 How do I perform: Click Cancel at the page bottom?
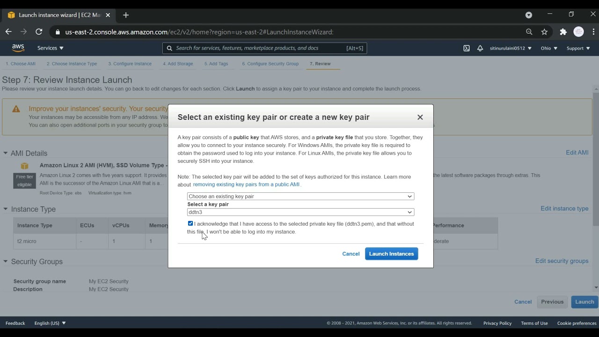(x=523, y=302)
